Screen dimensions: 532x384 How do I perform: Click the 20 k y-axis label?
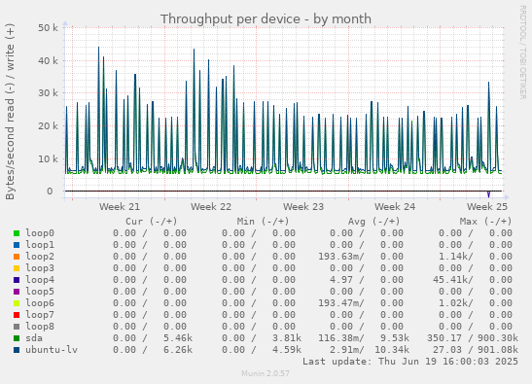[x=48, y=125]
